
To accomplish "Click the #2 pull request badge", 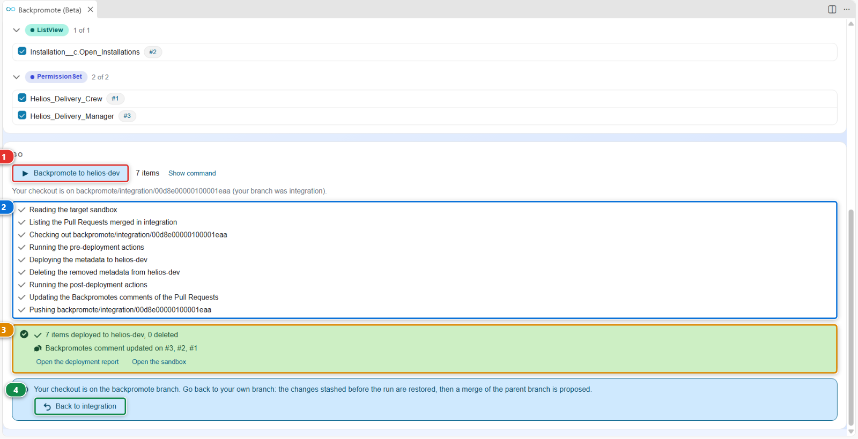I will [153, 52].
